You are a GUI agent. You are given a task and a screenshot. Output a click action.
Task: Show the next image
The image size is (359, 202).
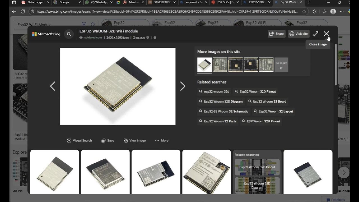point(183,86)
